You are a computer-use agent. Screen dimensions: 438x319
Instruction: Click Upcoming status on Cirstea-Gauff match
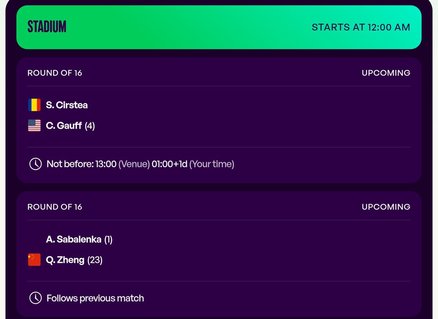pos(386,73)
